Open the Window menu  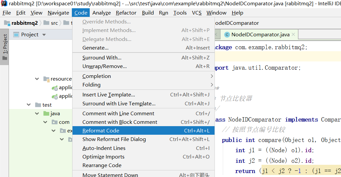217,13
